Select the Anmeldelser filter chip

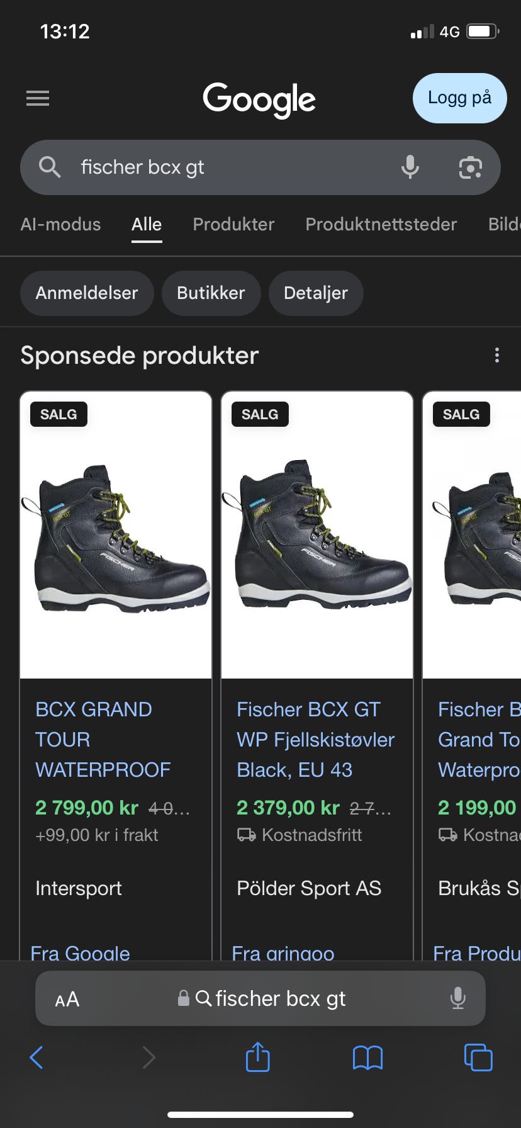tap(87, 293)
